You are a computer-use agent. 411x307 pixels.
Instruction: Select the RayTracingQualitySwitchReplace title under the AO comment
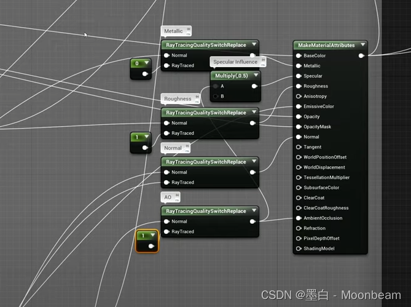click(x=206, y=211)
